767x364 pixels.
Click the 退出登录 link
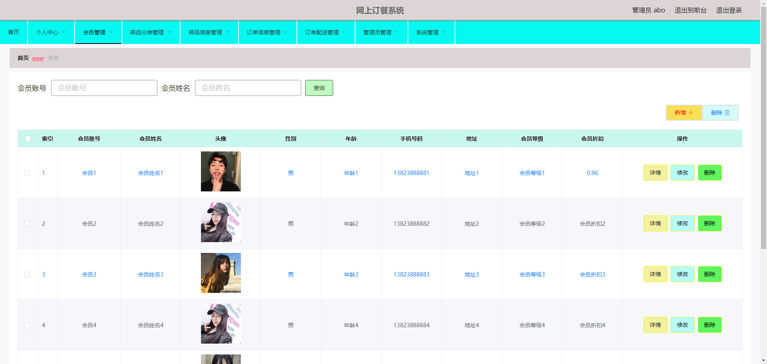tap(729, 10)
